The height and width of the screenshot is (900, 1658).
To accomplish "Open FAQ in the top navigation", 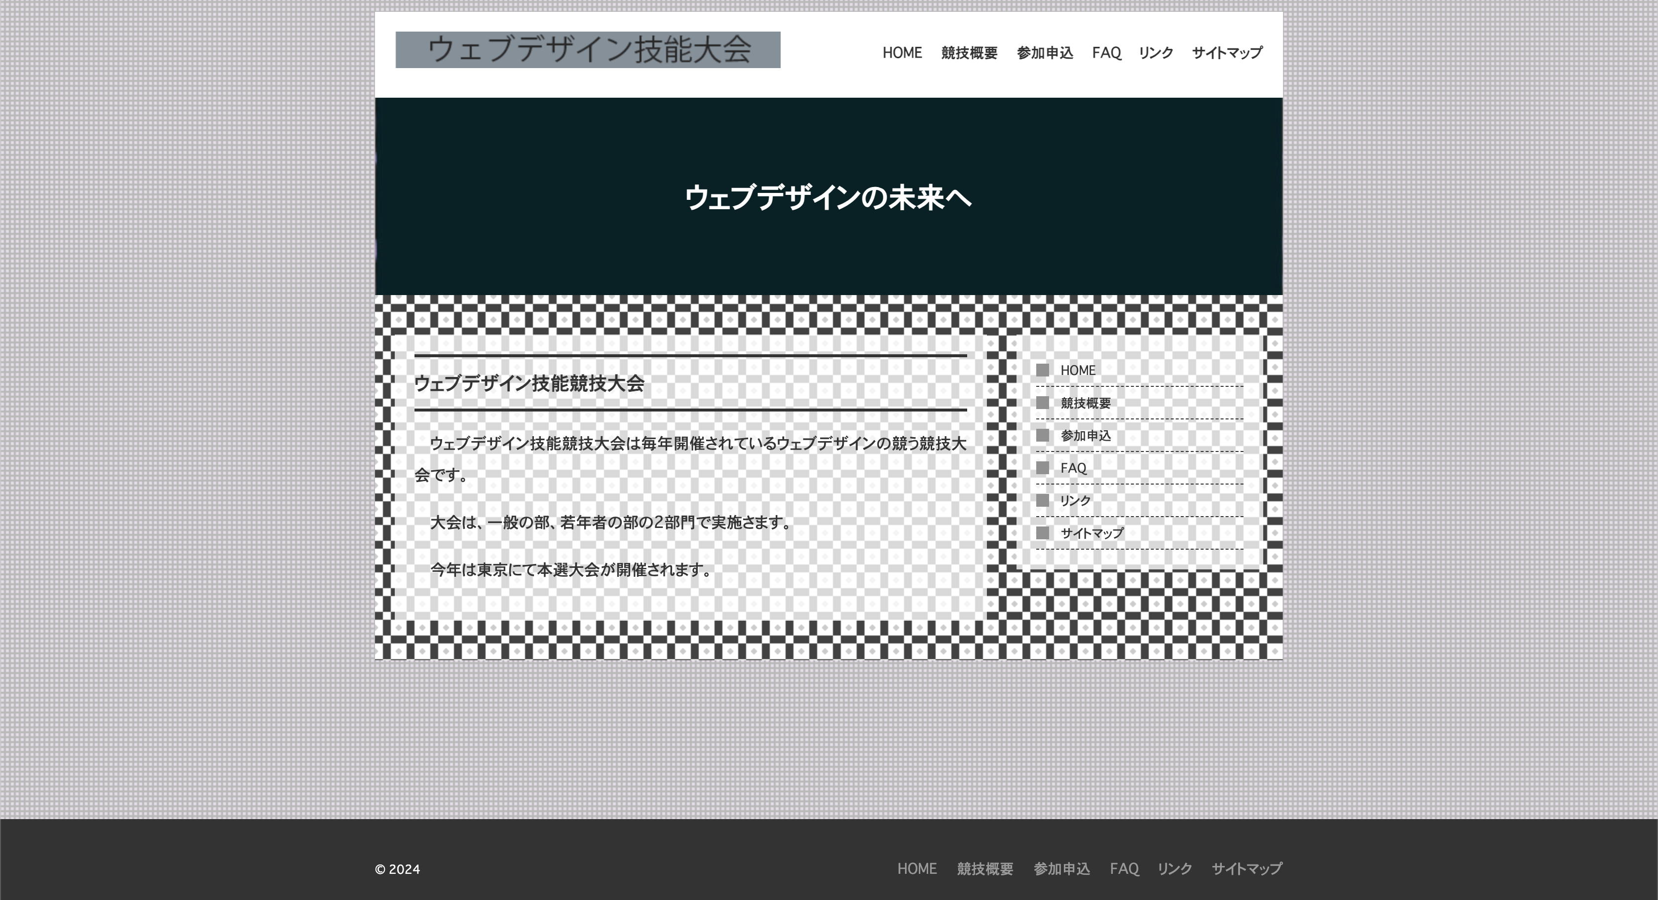I will pyautogui.click(x=1106, y=53).
